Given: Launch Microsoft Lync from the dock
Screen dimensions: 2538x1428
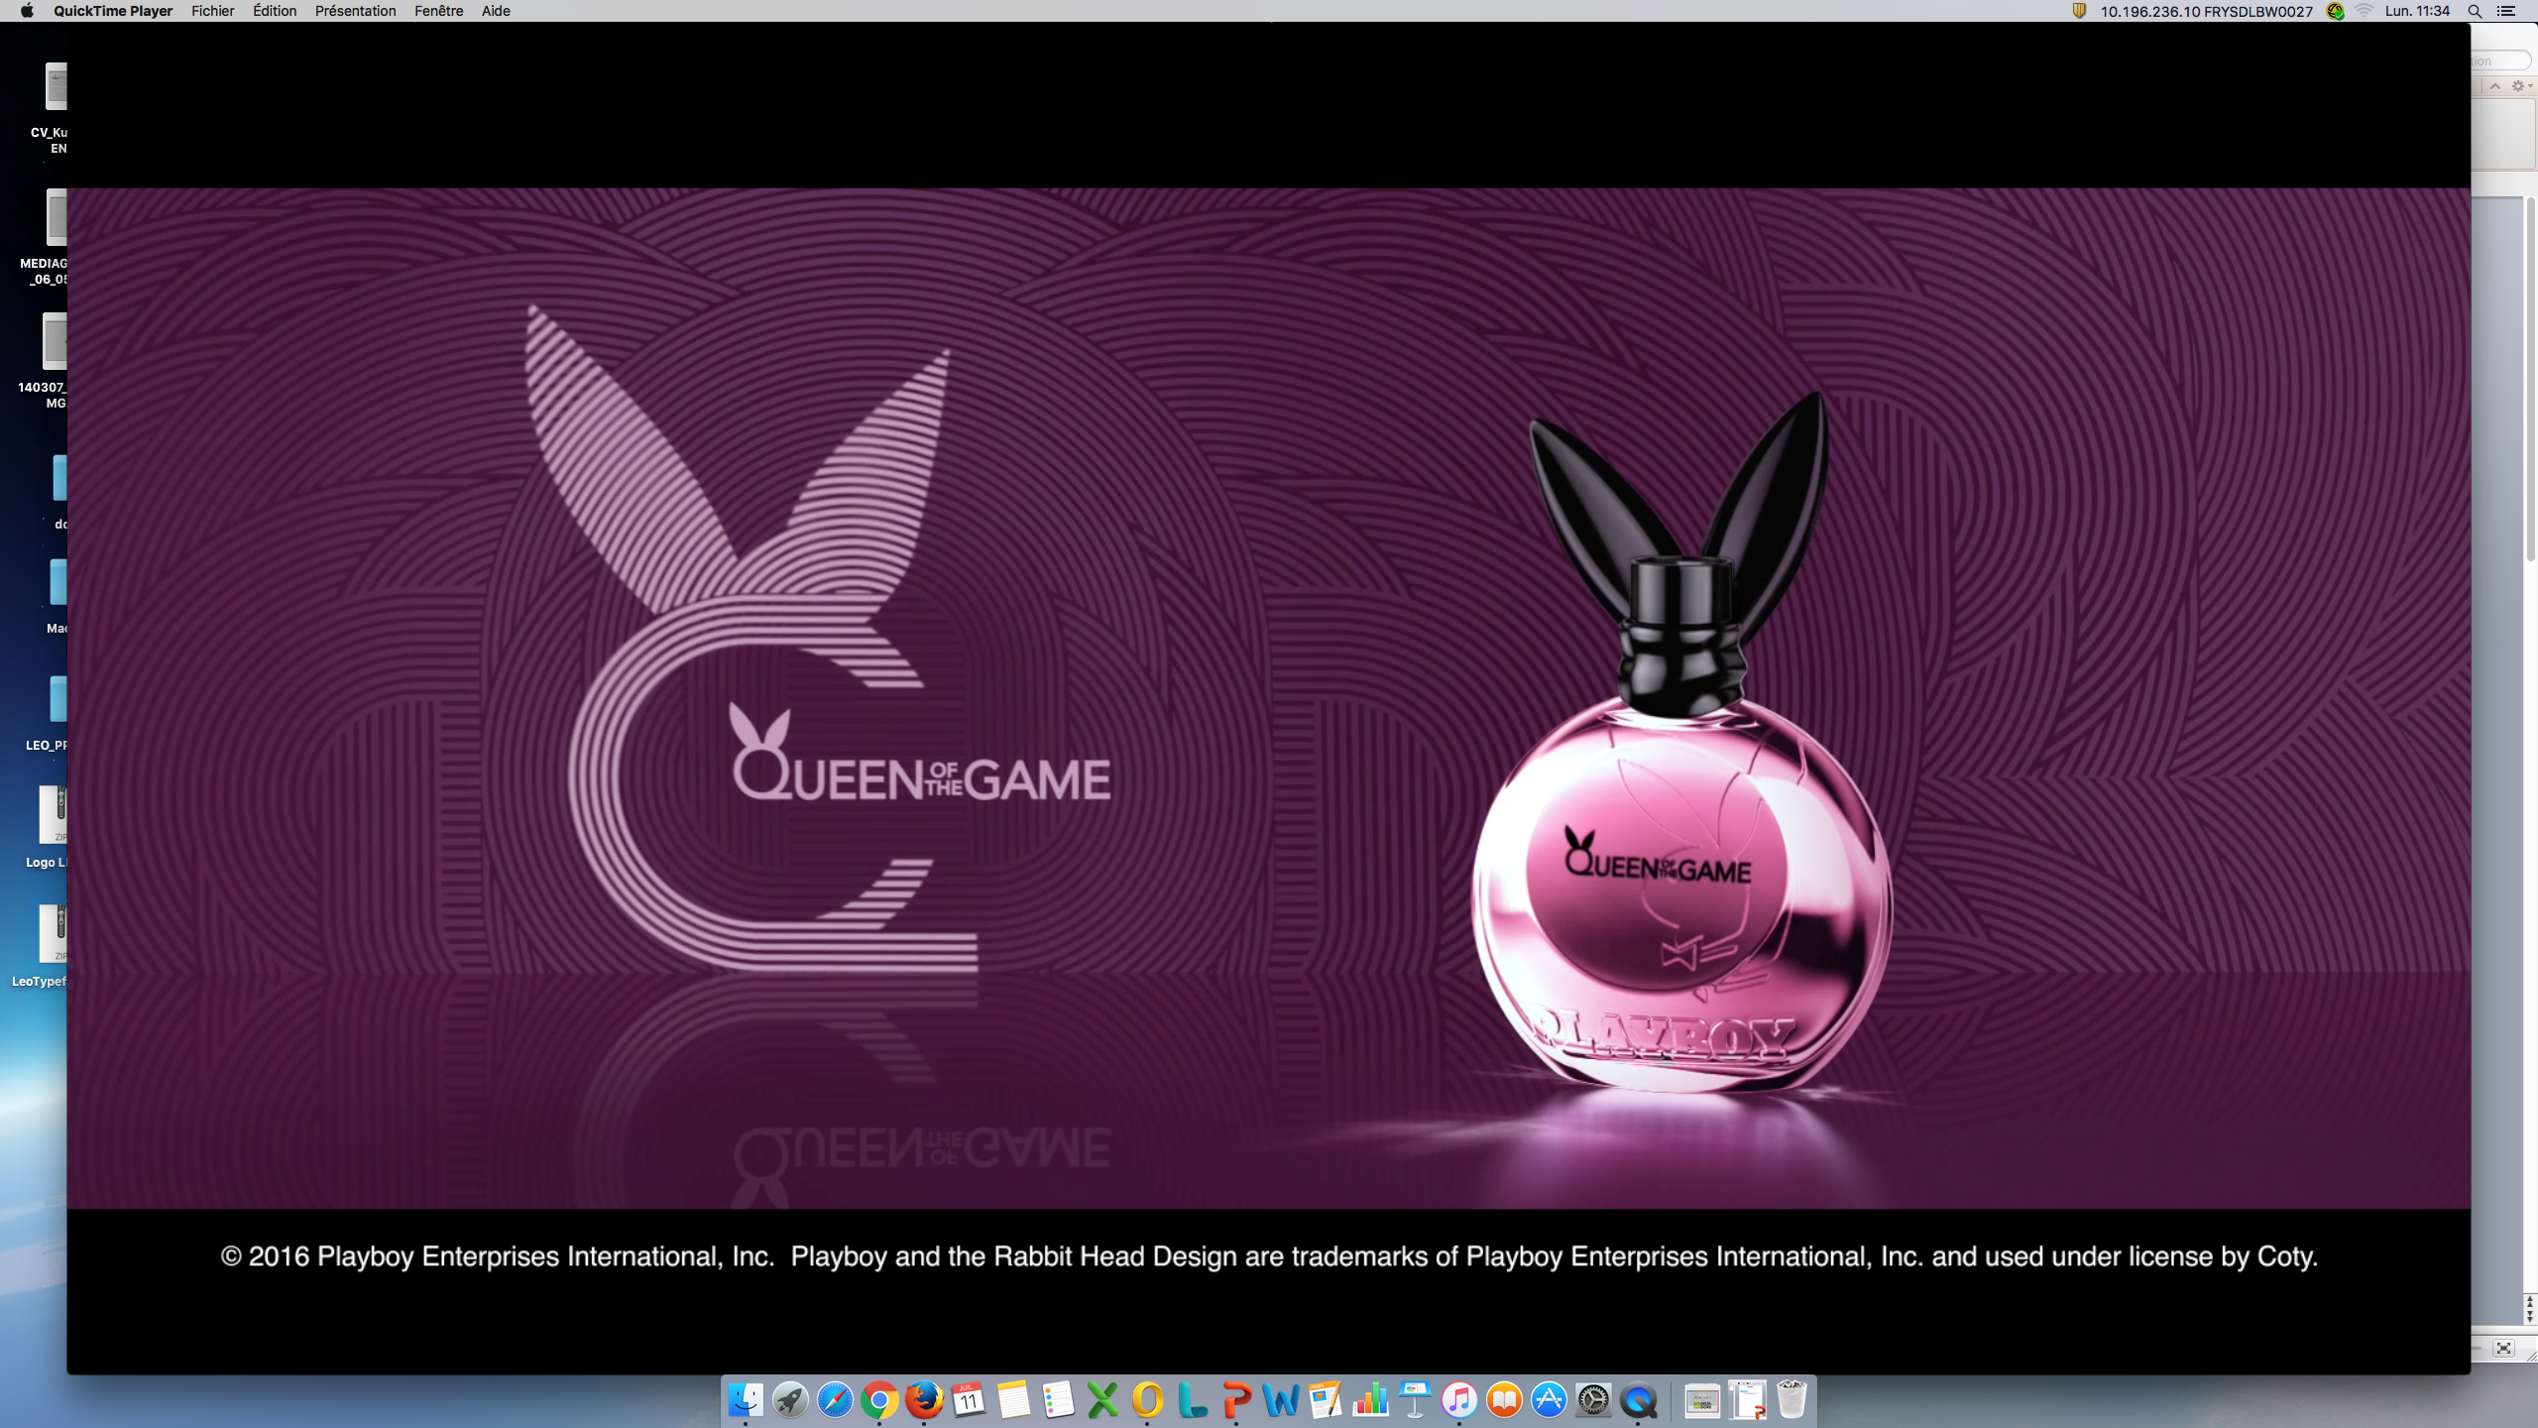Looking at the screenshot, I should (1192, 1400).
